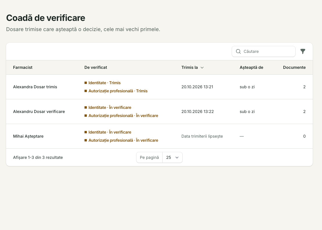322x230 pixels.
Task: Click Alexandru's Identitate · În verificare status
Action: 110,107
